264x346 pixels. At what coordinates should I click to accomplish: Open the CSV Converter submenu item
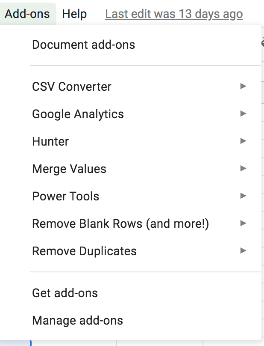pyautogui.click(x=72, y=86)
